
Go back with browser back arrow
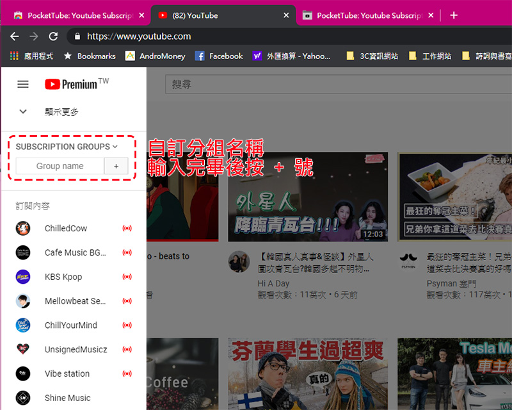(x=15, y=37)
